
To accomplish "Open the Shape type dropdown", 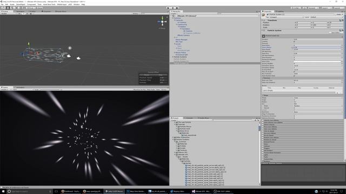I will 318,98.
